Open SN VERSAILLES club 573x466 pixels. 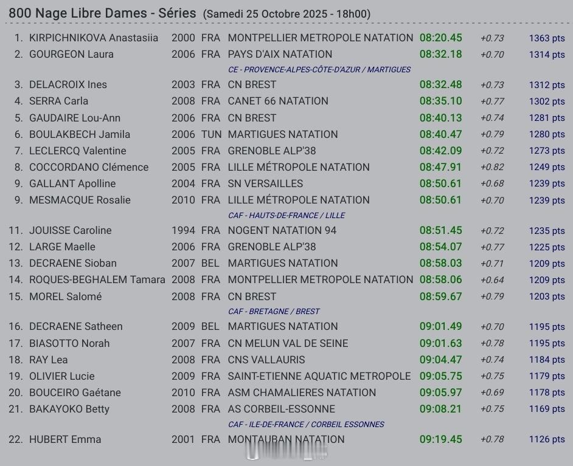tap(265, 183)
